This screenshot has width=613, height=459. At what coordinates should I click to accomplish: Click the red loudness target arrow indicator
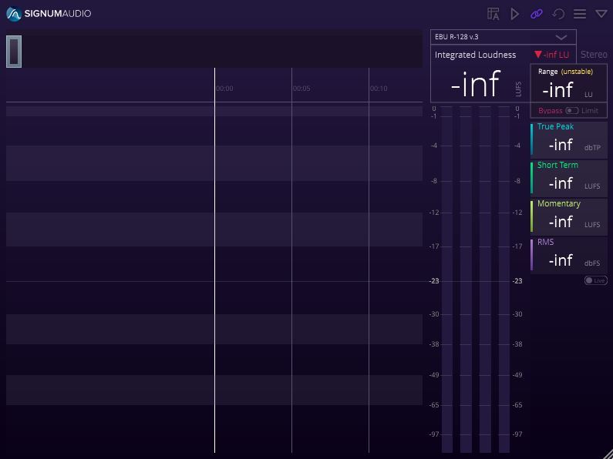(538, 55)
